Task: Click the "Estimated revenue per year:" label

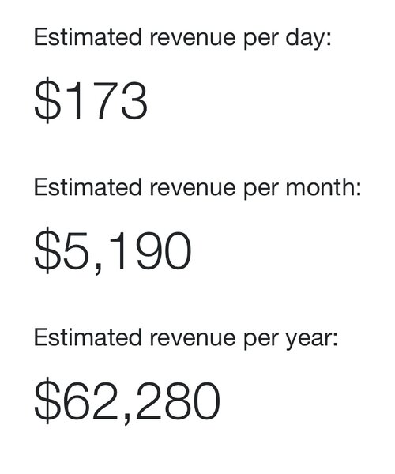Action: click(x=186, y=339)
